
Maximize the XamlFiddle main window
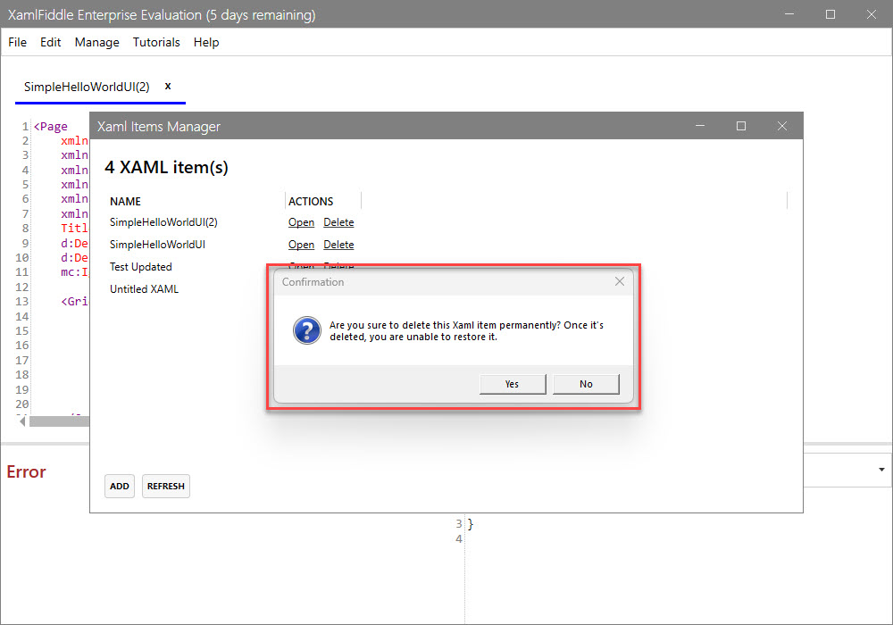coord(830,14)
